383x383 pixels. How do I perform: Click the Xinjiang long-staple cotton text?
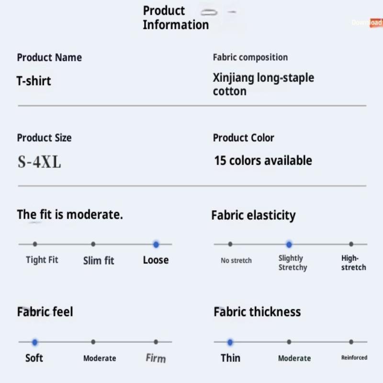(263, 84)
